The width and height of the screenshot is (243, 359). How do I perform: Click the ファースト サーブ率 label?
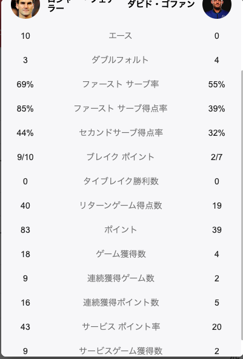coord(121,84)
